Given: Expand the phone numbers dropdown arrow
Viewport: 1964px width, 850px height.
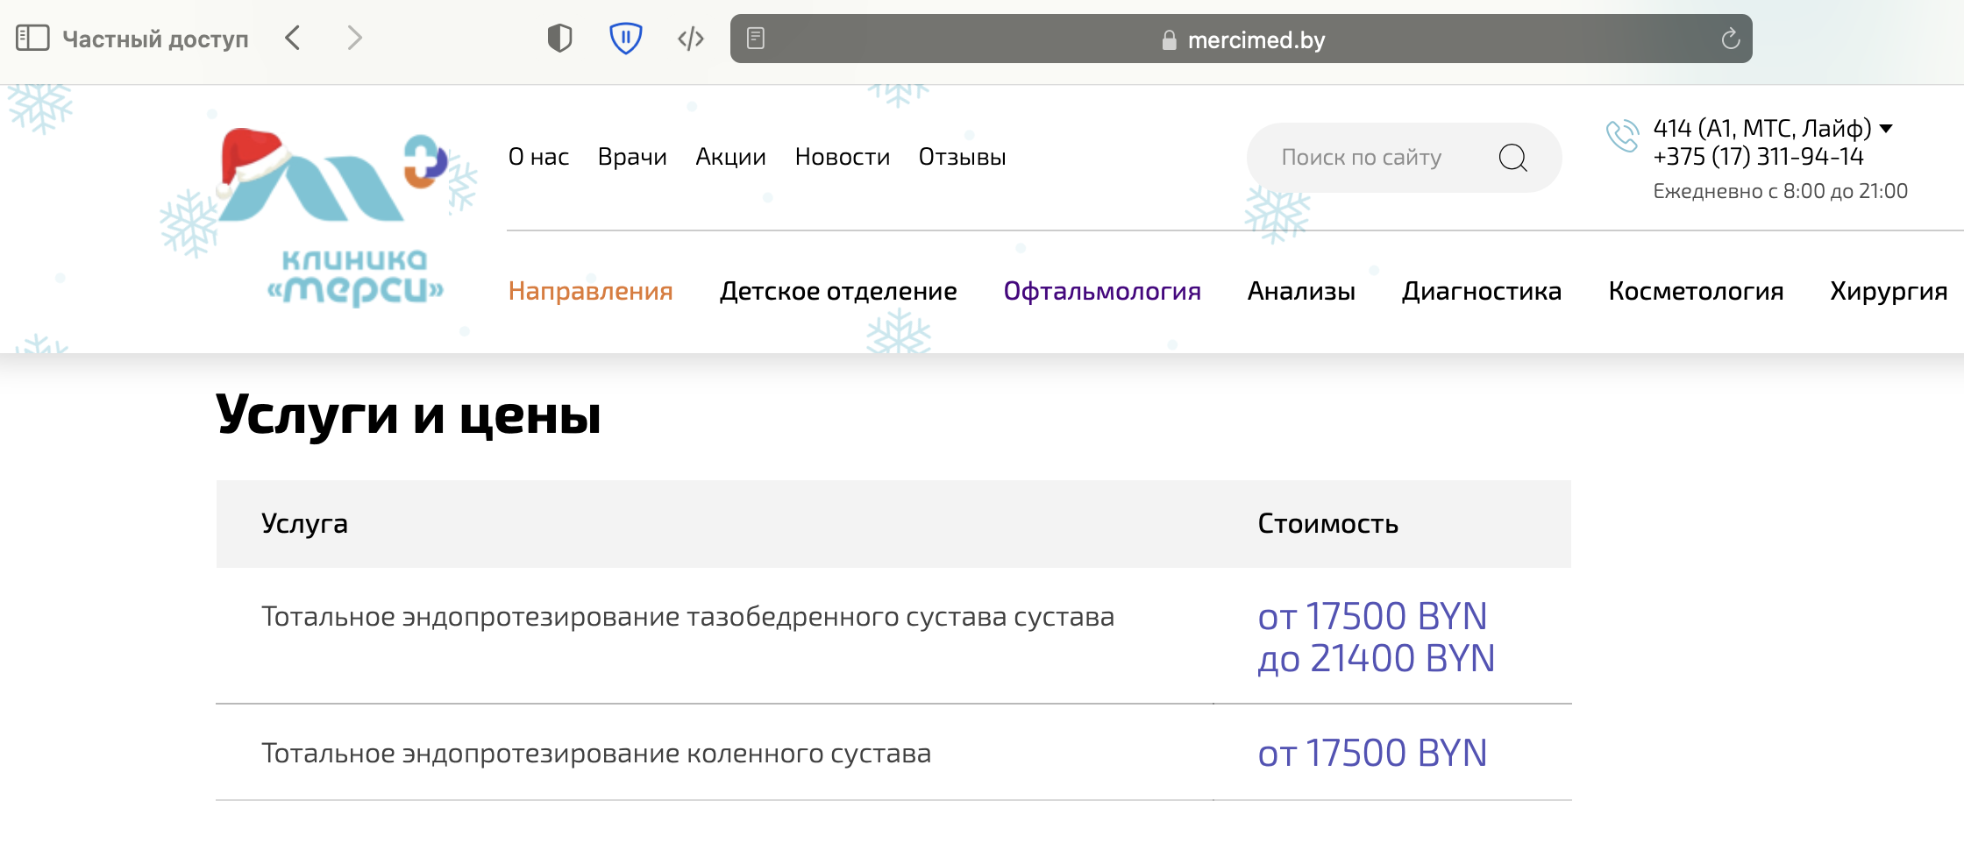Looking at the screenshot, I should click(x=1886, y=129).
